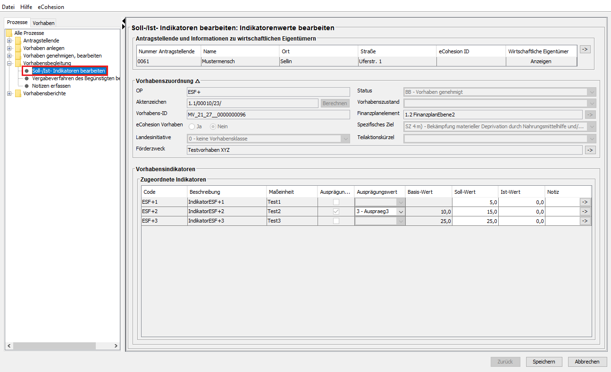The height and width of the screenshot is (372, 611).
Task: Click the Vorhabensberichte folder icon
Action: pyautogui.click(x=18, y=93)
